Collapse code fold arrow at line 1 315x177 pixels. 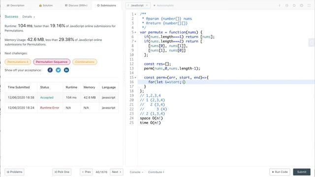pyautogui.click(x=135, y=14)
